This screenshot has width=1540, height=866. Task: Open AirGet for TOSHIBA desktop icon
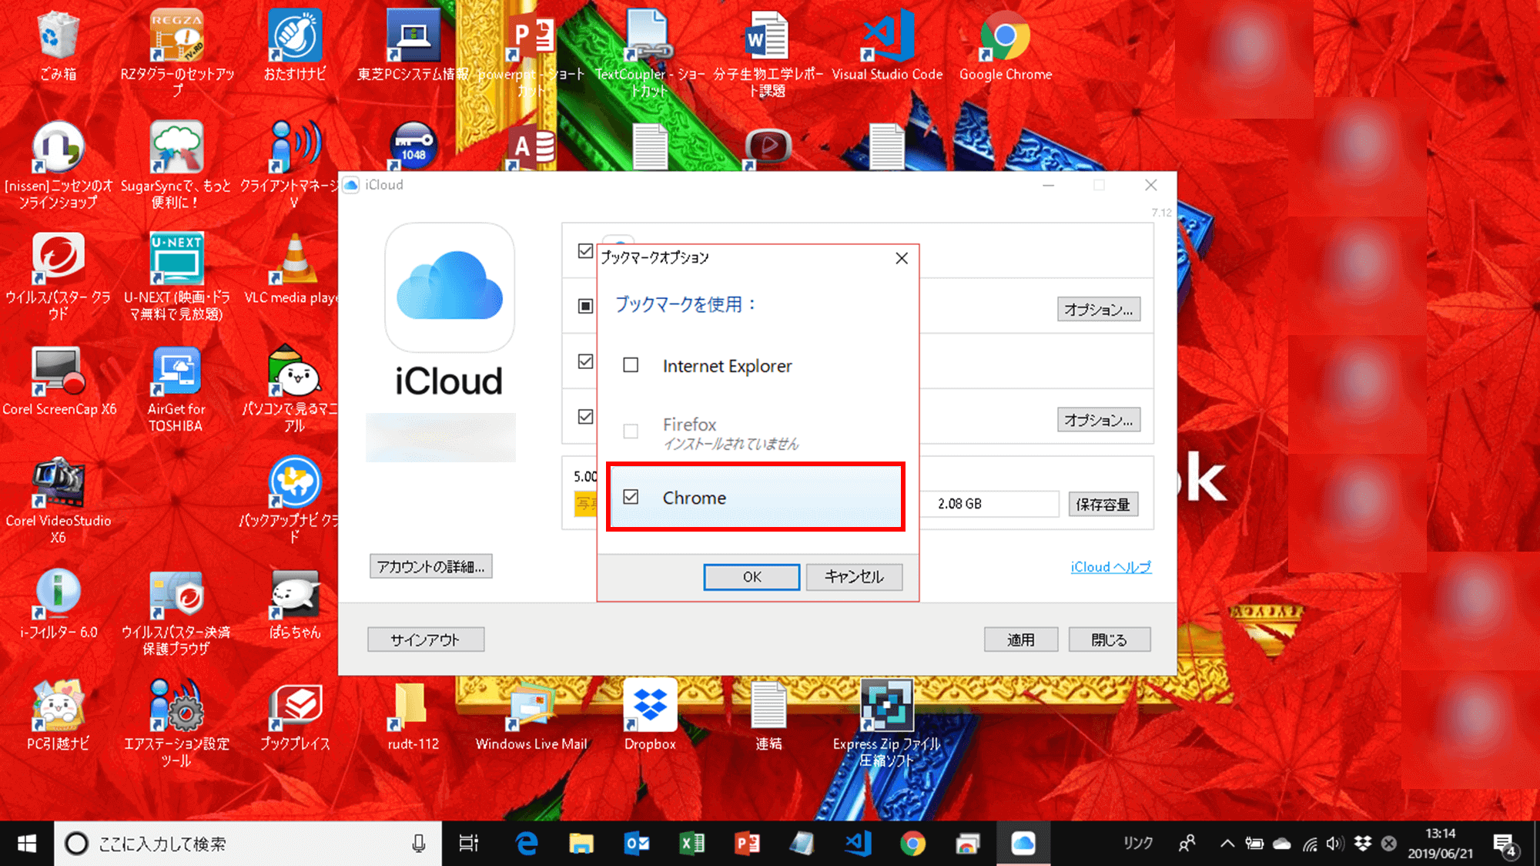[x=176, y=389]
